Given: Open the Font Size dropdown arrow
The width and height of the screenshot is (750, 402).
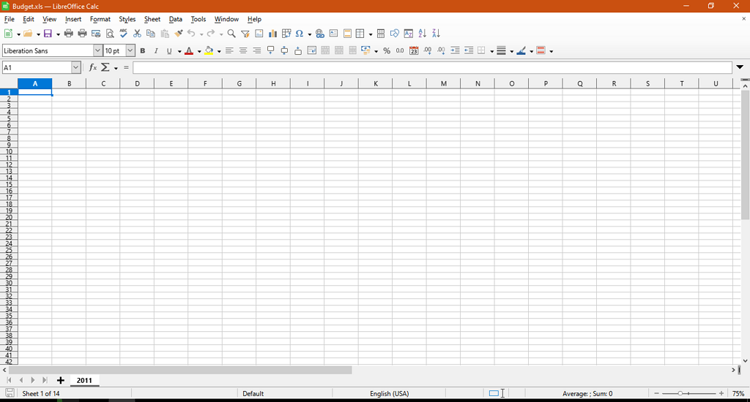Looking at the screenshot, I should (130, 50).
